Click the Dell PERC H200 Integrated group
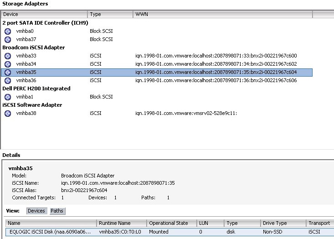Screen dimensions: 334x239 click(36, 88)
